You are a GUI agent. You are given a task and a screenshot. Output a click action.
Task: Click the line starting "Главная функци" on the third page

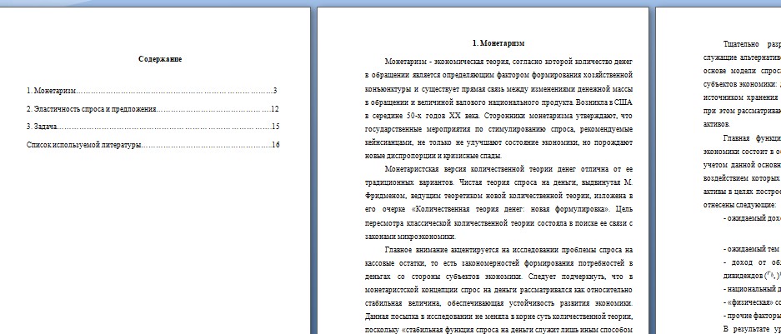(x=751, y=138)
